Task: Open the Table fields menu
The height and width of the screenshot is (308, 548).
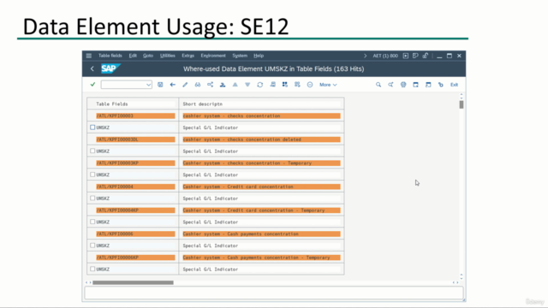Action: (x=110, y=56)
